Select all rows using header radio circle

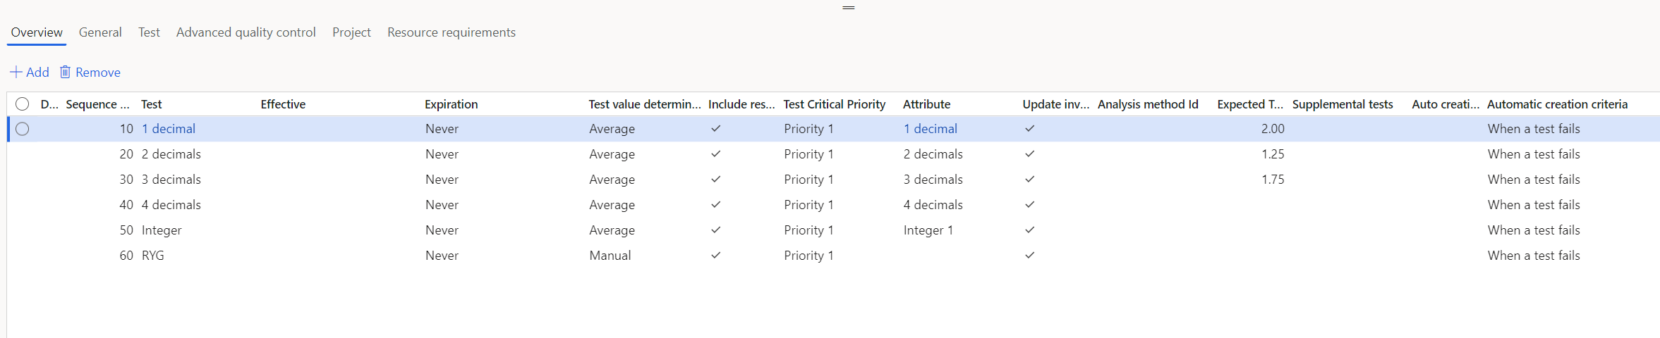pyautogui.click(x=23, y=104)
